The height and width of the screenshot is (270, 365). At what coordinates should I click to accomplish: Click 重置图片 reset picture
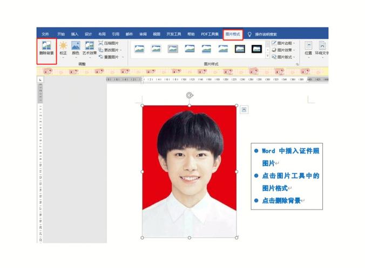click(x=109, y=57)
